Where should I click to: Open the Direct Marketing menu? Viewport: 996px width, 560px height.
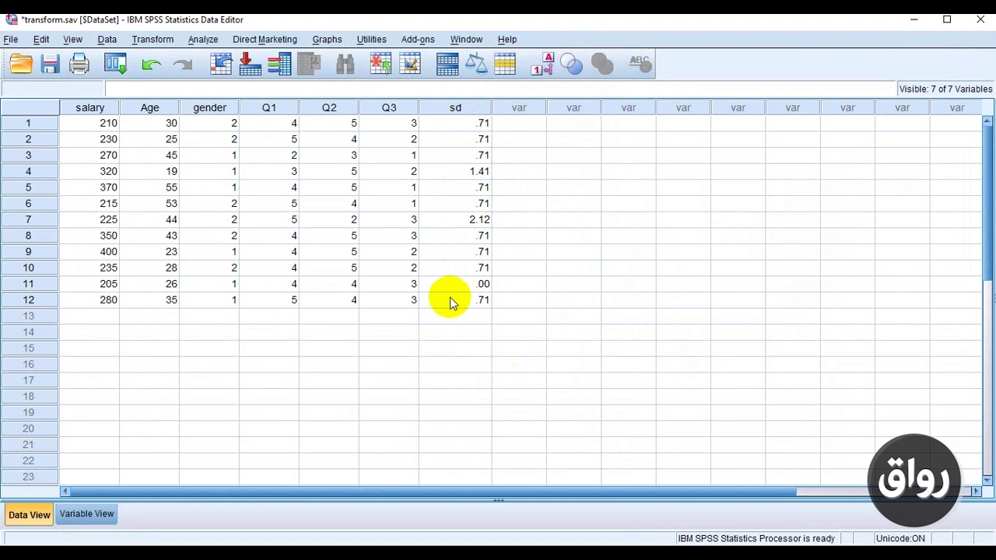265,39
